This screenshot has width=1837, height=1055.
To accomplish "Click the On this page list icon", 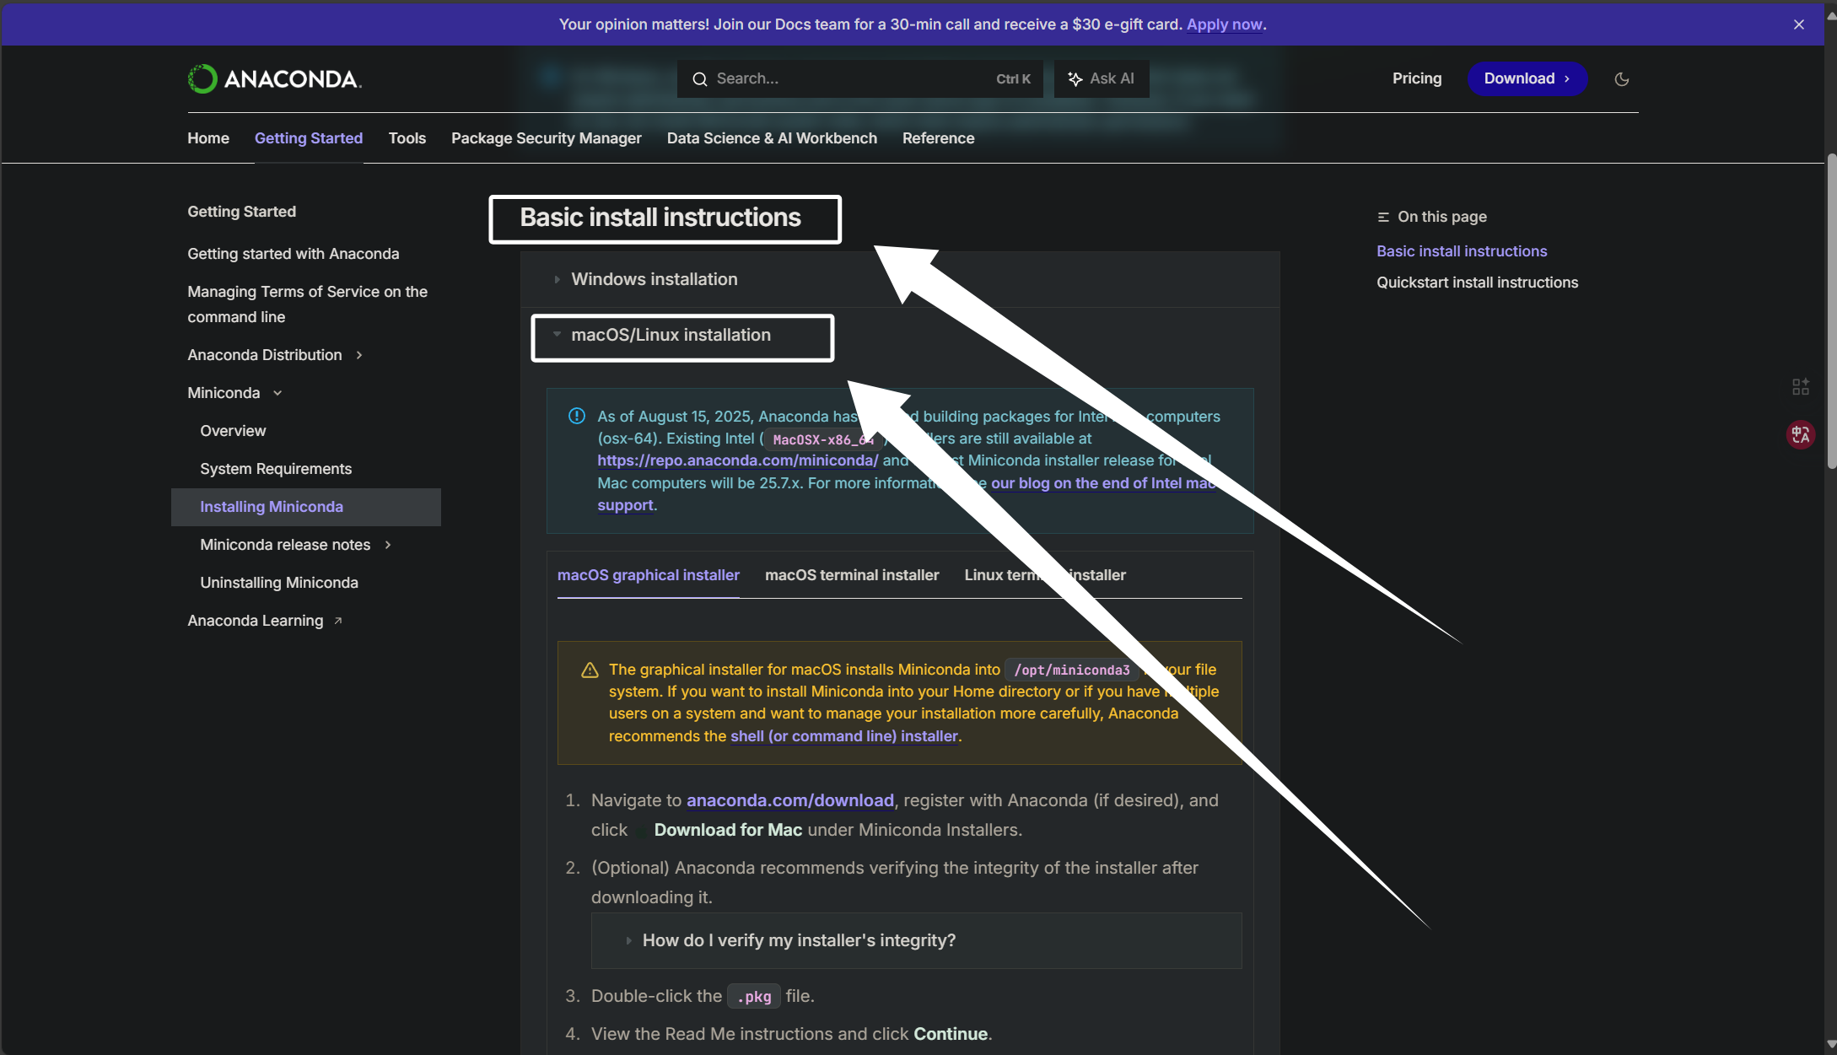I will (x=1383, y=217).
